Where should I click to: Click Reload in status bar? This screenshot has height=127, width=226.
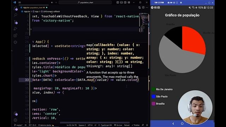pyautogui.click(x=127, y=125)
